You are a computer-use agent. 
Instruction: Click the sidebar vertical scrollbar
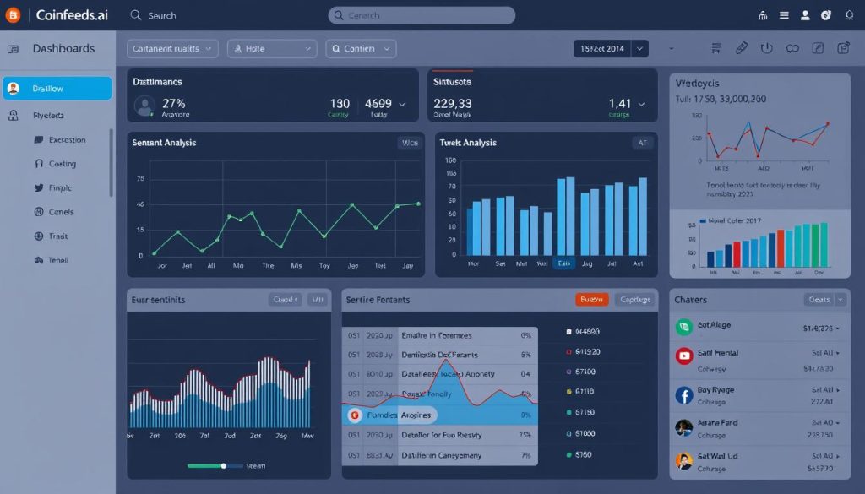111,163
